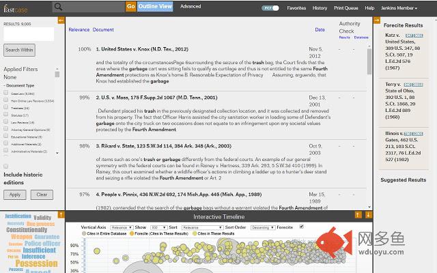
Task: Click the Terry v. State of Ohio badge icons
Action: pyautogui.click(x=413, y=85)
